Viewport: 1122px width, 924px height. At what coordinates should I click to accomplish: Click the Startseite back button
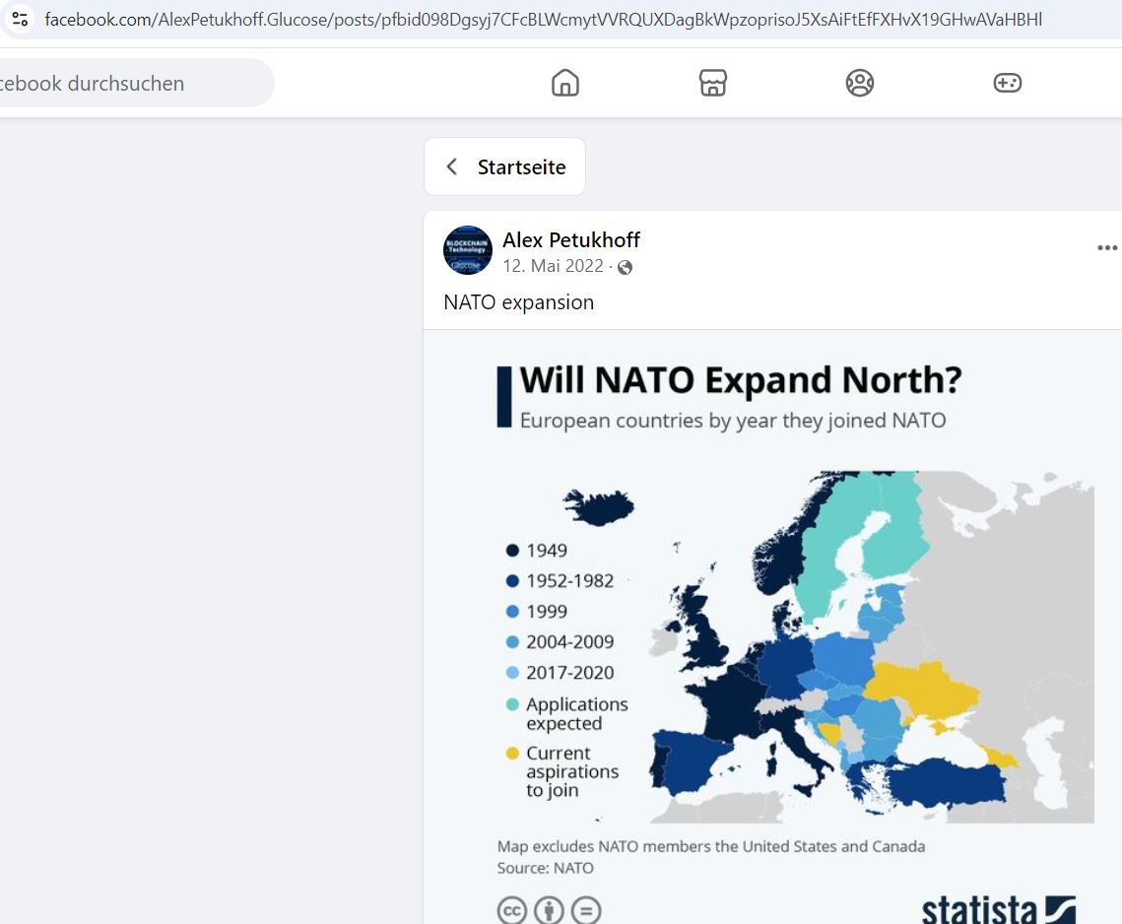point(504,166)
